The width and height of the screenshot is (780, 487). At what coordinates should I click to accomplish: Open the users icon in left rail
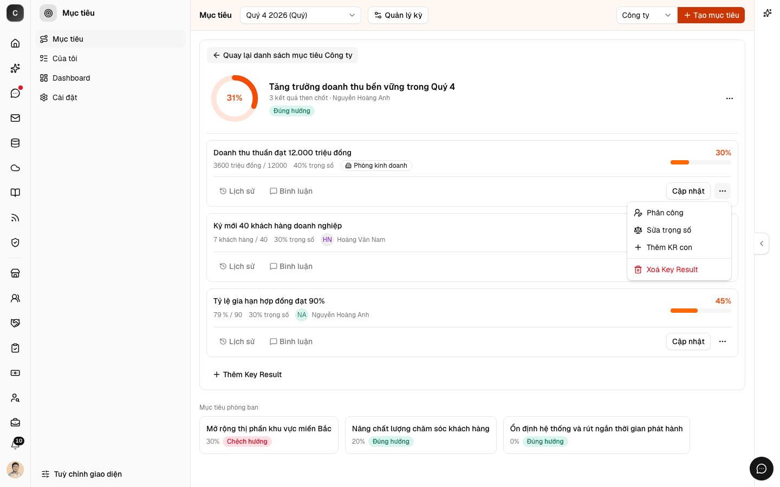point(15,298)
